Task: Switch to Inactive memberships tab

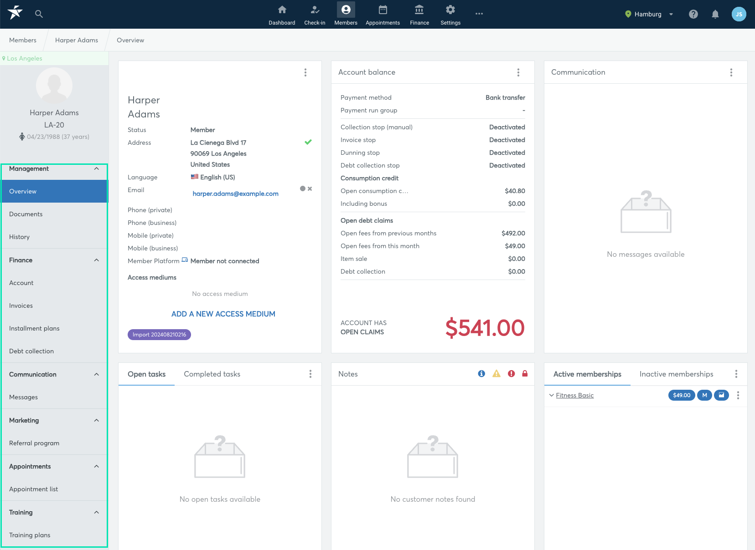Action: click(x=676, y=374)
